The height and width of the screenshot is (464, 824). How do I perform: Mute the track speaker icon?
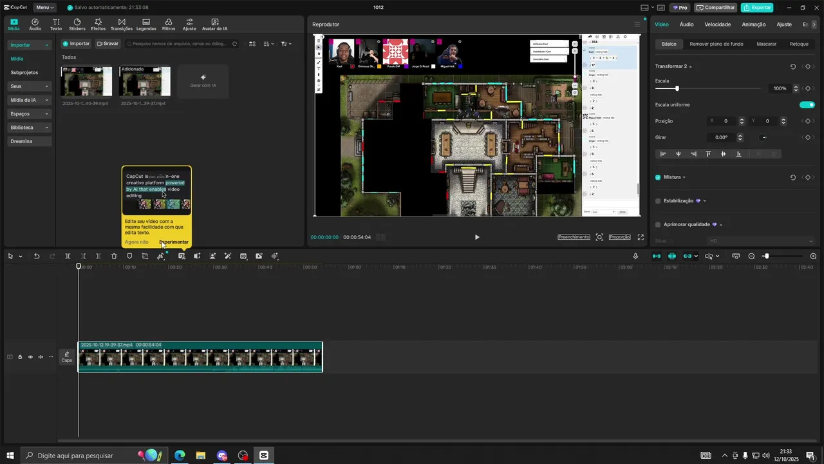[41, 357]
